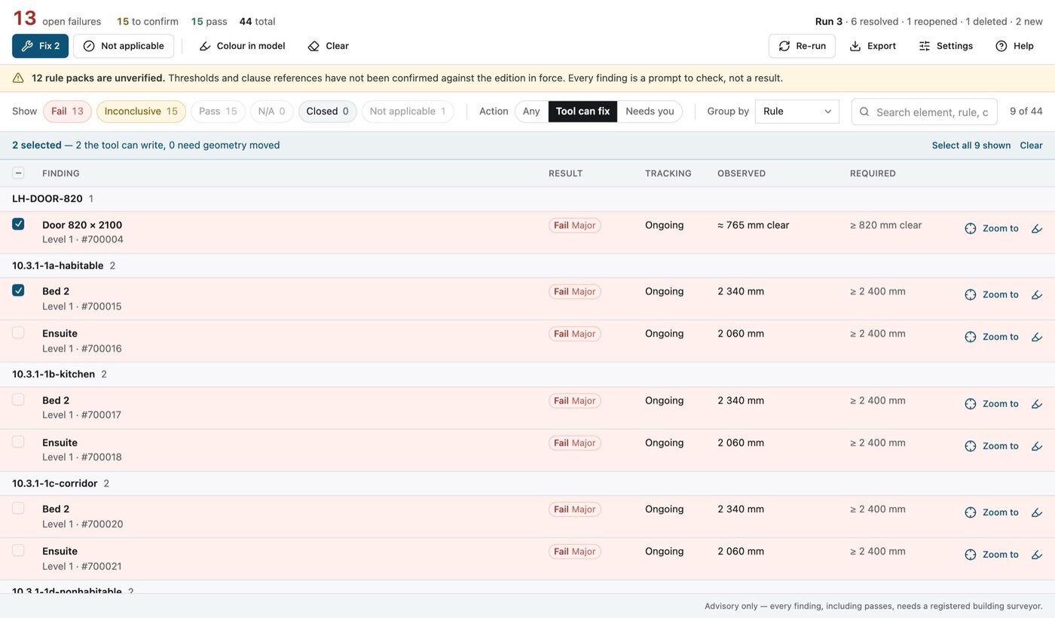Toggle the Closed 0 filter chip
Screen dimensions: 1055x618
coord(327,112)
